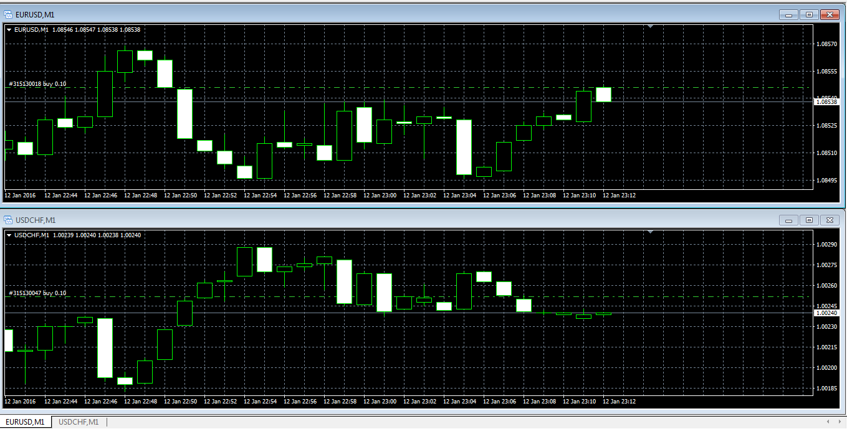Click the USDCHF,M1 OHLC header text in chart

click(x=77, y=235)
